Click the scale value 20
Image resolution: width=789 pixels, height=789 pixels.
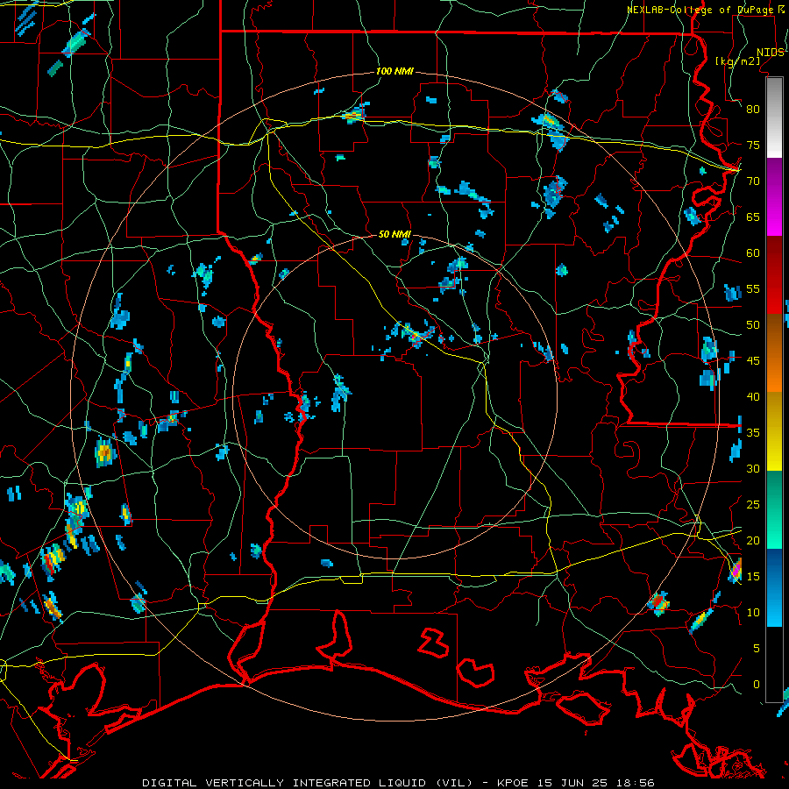[x=753, y=541]
